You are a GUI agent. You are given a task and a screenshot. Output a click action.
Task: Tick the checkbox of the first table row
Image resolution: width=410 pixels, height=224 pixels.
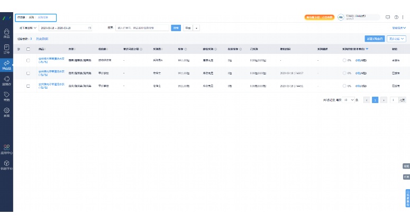[x=28, y=60]
